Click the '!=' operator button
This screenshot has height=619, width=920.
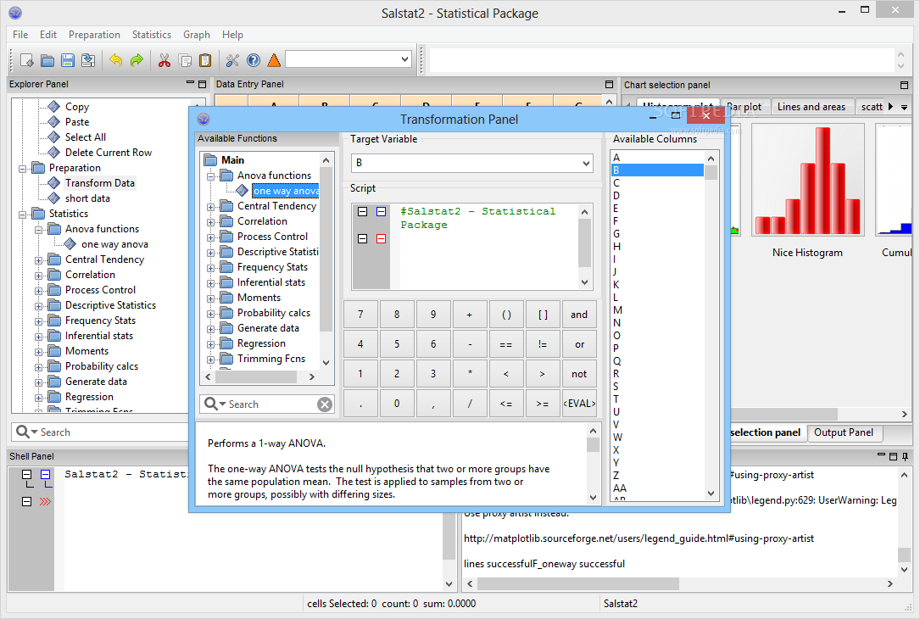pos(543,344)
